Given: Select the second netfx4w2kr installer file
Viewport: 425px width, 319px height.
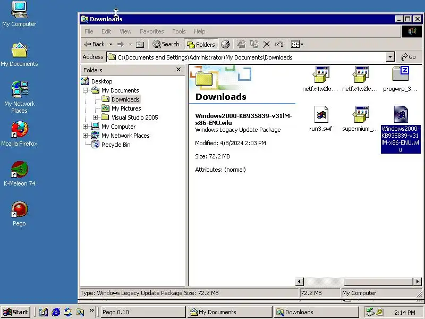Looking at the screenshot, I should click(x=360, y=79).
